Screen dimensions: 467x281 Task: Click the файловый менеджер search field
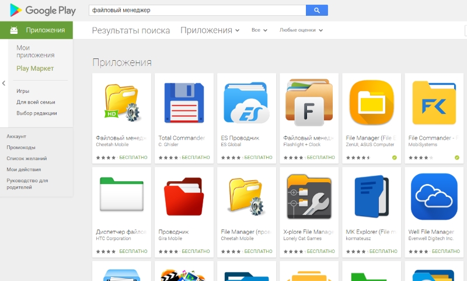coord(197,10)
